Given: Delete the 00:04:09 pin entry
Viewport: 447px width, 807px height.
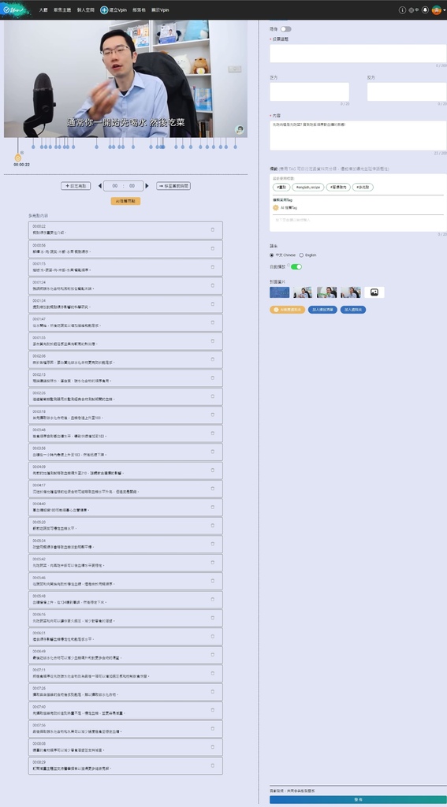Looking at the screenshot, I should click(x=213, y=470).
